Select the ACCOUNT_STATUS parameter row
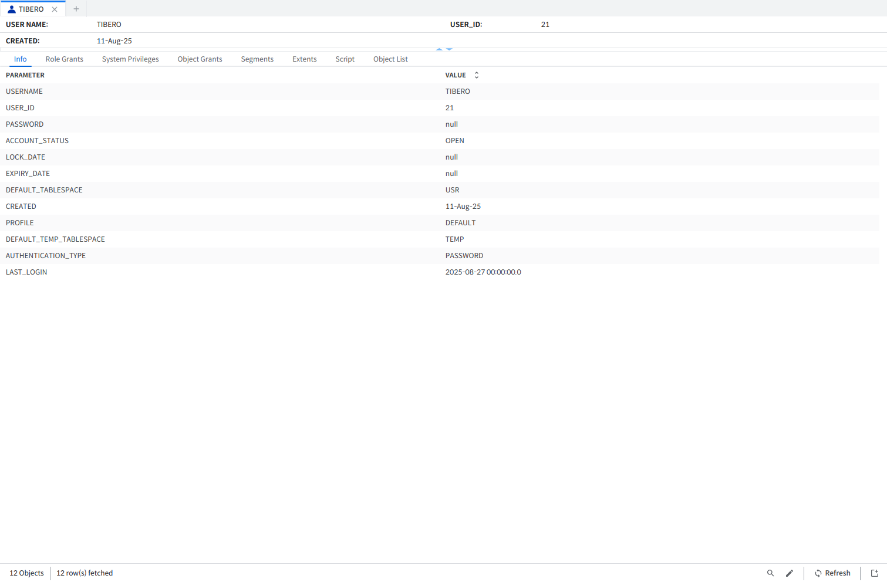The image size is (887, 582). point(38,141)
